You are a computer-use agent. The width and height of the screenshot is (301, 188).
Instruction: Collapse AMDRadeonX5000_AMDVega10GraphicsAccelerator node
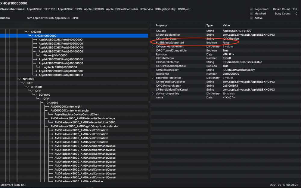pos(47,126)
